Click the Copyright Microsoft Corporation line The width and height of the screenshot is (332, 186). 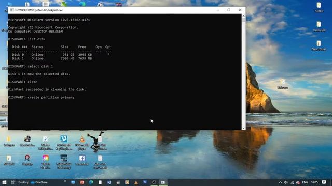click(43, 27)
